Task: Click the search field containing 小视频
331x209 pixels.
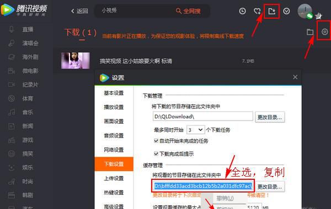Action: pyautogui.click(x=135, y=10)
